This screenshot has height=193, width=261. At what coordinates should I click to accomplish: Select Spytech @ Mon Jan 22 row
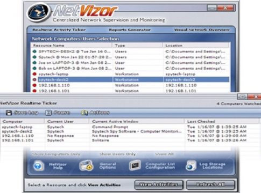[130, 57]
